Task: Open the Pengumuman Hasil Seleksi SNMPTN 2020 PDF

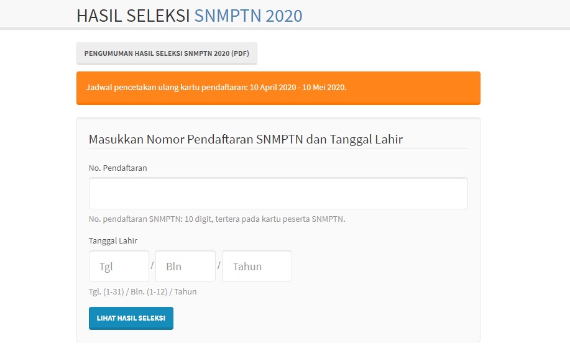Action: [167, 53]
